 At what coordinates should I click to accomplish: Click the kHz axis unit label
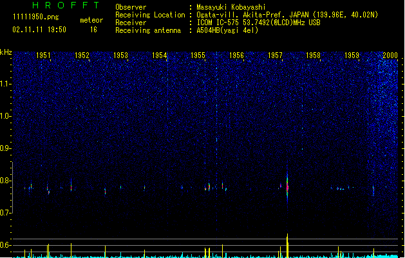6,52
